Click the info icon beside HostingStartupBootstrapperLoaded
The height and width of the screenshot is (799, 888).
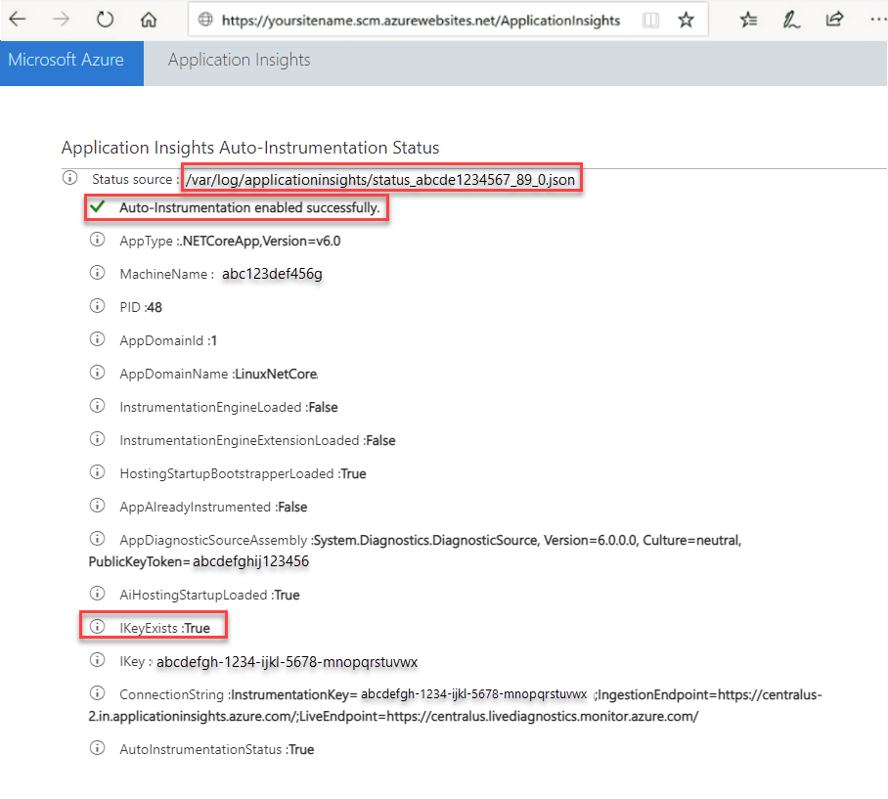coord(98,471)
